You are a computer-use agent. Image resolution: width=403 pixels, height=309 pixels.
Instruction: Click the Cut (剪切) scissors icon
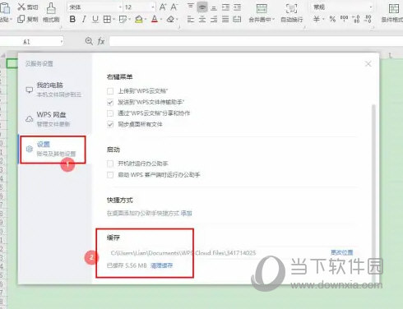21,7
